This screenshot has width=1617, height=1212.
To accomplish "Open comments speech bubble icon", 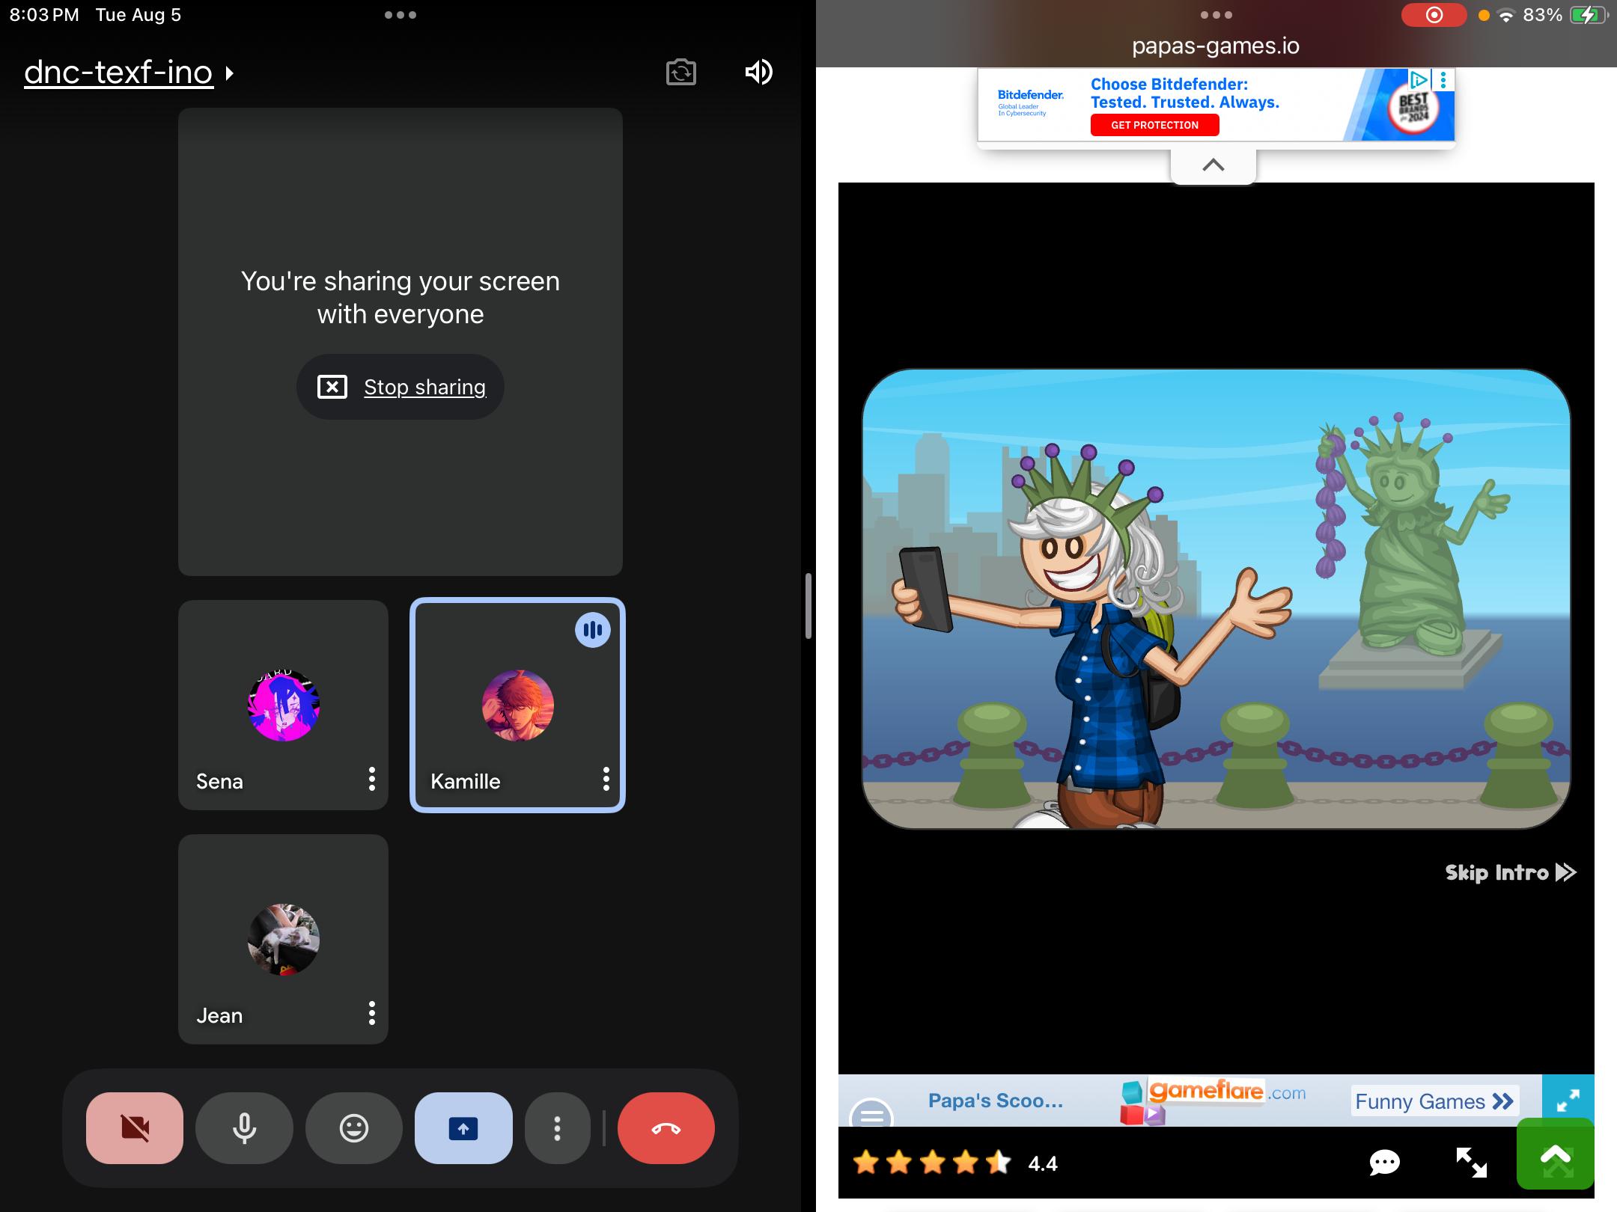I will 1384,1163.
